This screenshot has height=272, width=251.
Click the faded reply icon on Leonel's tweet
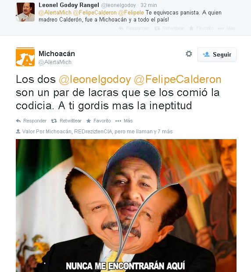[x=121, y=28]
